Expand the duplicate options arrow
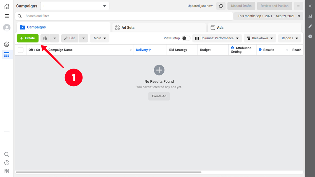Viewport: 315px width, 177px height. (x=55, y=38)
